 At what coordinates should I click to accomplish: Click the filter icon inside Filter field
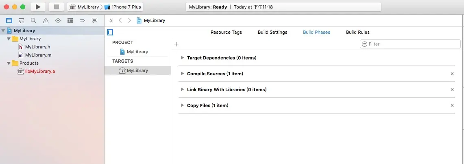pos(364,44)
